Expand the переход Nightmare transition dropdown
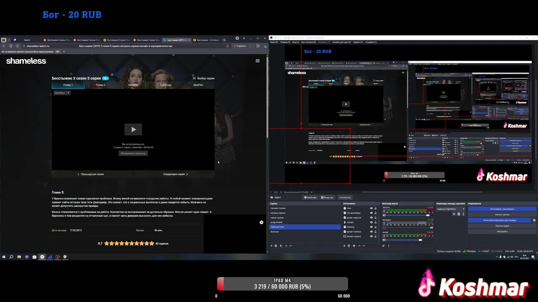This screenshot has height=302, width=538. (x=451, y=208)
